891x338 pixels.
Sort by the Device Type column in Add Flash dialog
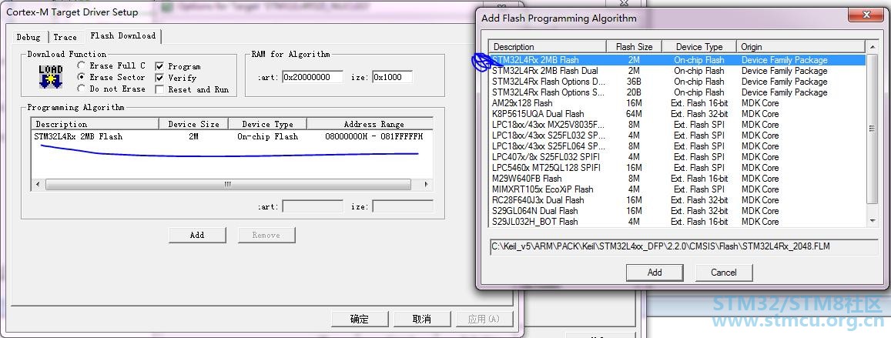pyautogui.click(x=699, y=47)
